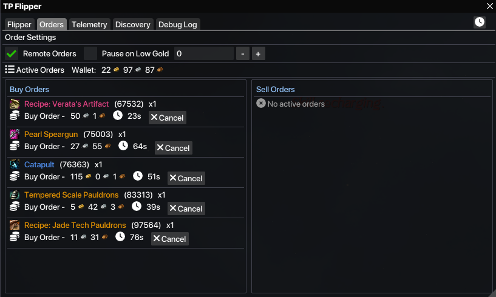Image resolution: width=496 pixels, height=297 pixels.
Task: Click the Catapult item icon
Action: coord(15,165)
